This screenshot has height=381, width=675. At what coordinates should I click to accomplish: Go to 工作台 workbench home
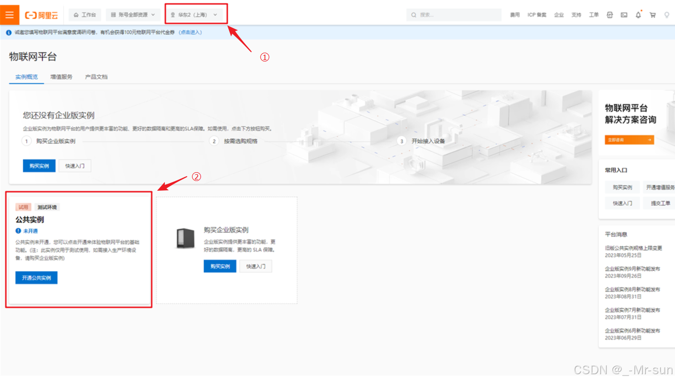pyautogui.click(x=85, y=15)
